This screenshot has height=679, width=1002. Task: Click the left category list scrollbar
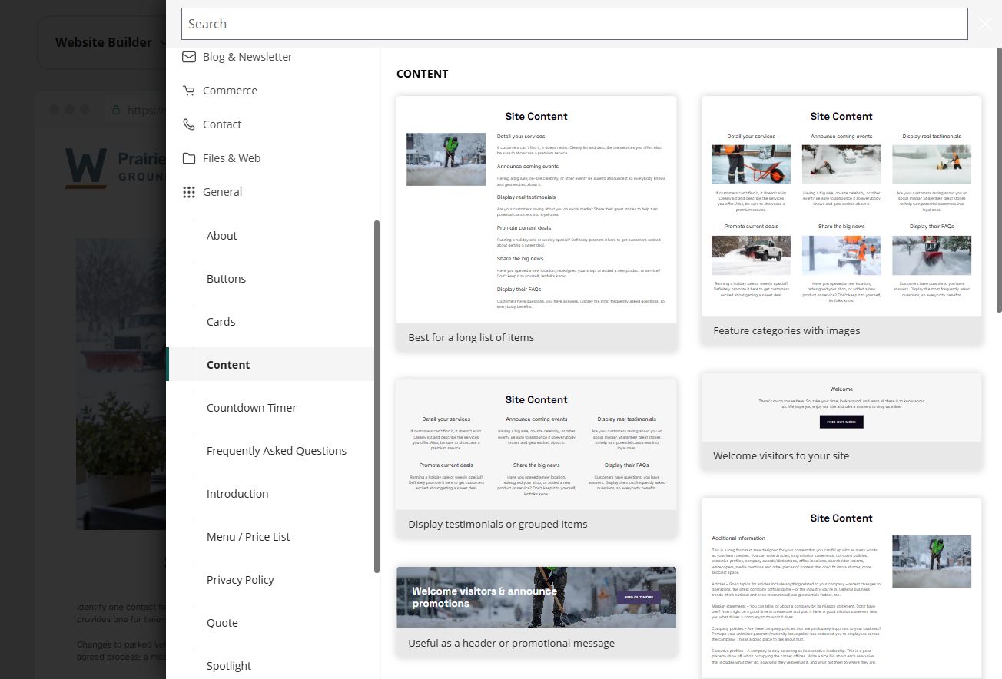coord(377,396)
